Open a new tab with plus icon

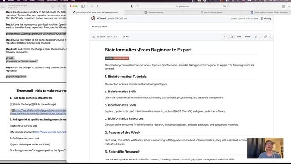click(289, 6)
